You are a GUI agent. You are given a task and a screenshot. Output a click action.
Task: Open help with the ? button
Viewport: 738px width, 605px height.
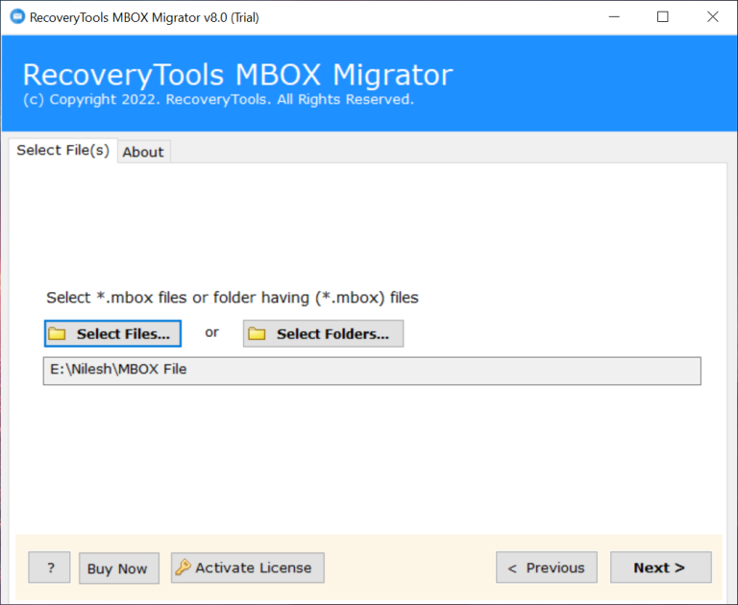pyautogui.click(x=49, y=568)
